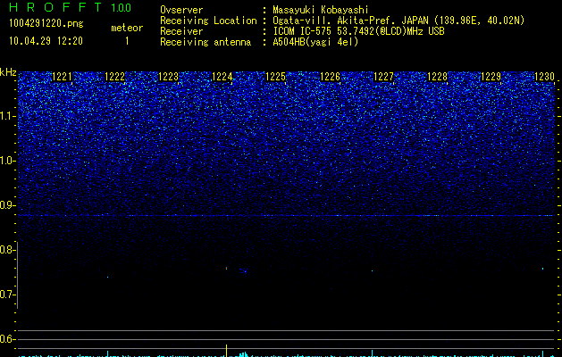This screenshot has width=562, height=357.
Task: Click the gray vertical range bar at left axis
Action: [x=17, y=275]
